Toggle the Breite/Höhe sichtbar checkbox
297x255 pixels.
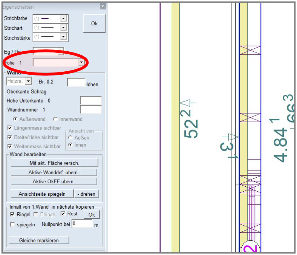pyautogui.click(x=10, y=137)
